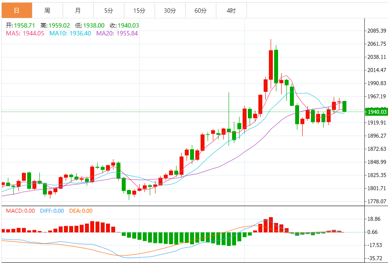Click the tallest red MACD histogram bar
The width and height of the screenshot is (388, 263).
coord(271,224)
